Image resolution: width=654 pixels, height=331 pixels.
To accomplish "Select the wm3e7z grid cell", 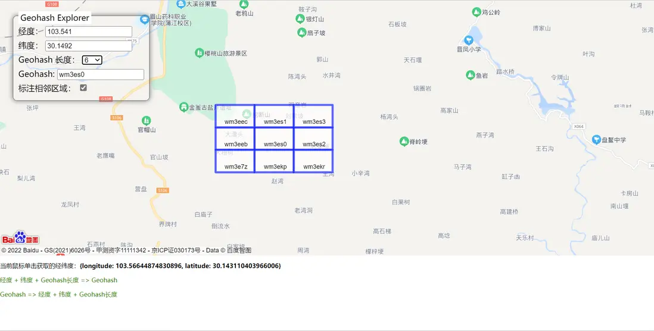I will 235,161.
